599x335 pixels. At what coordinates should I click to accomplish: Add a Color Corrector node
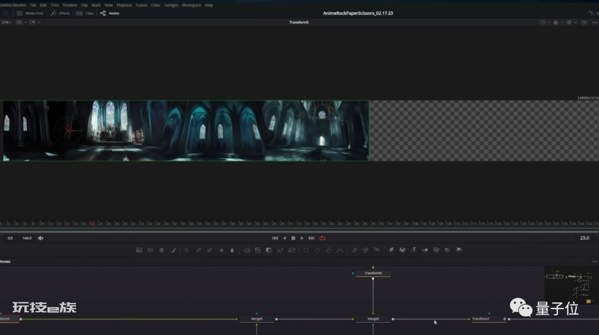point(187,250)
